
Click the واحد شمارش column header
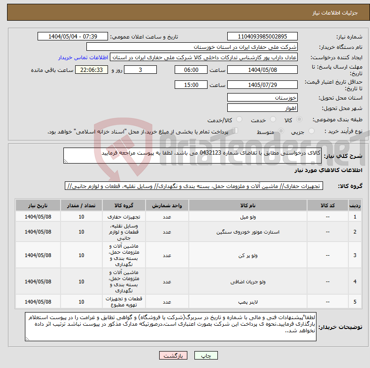click(167, 205)
